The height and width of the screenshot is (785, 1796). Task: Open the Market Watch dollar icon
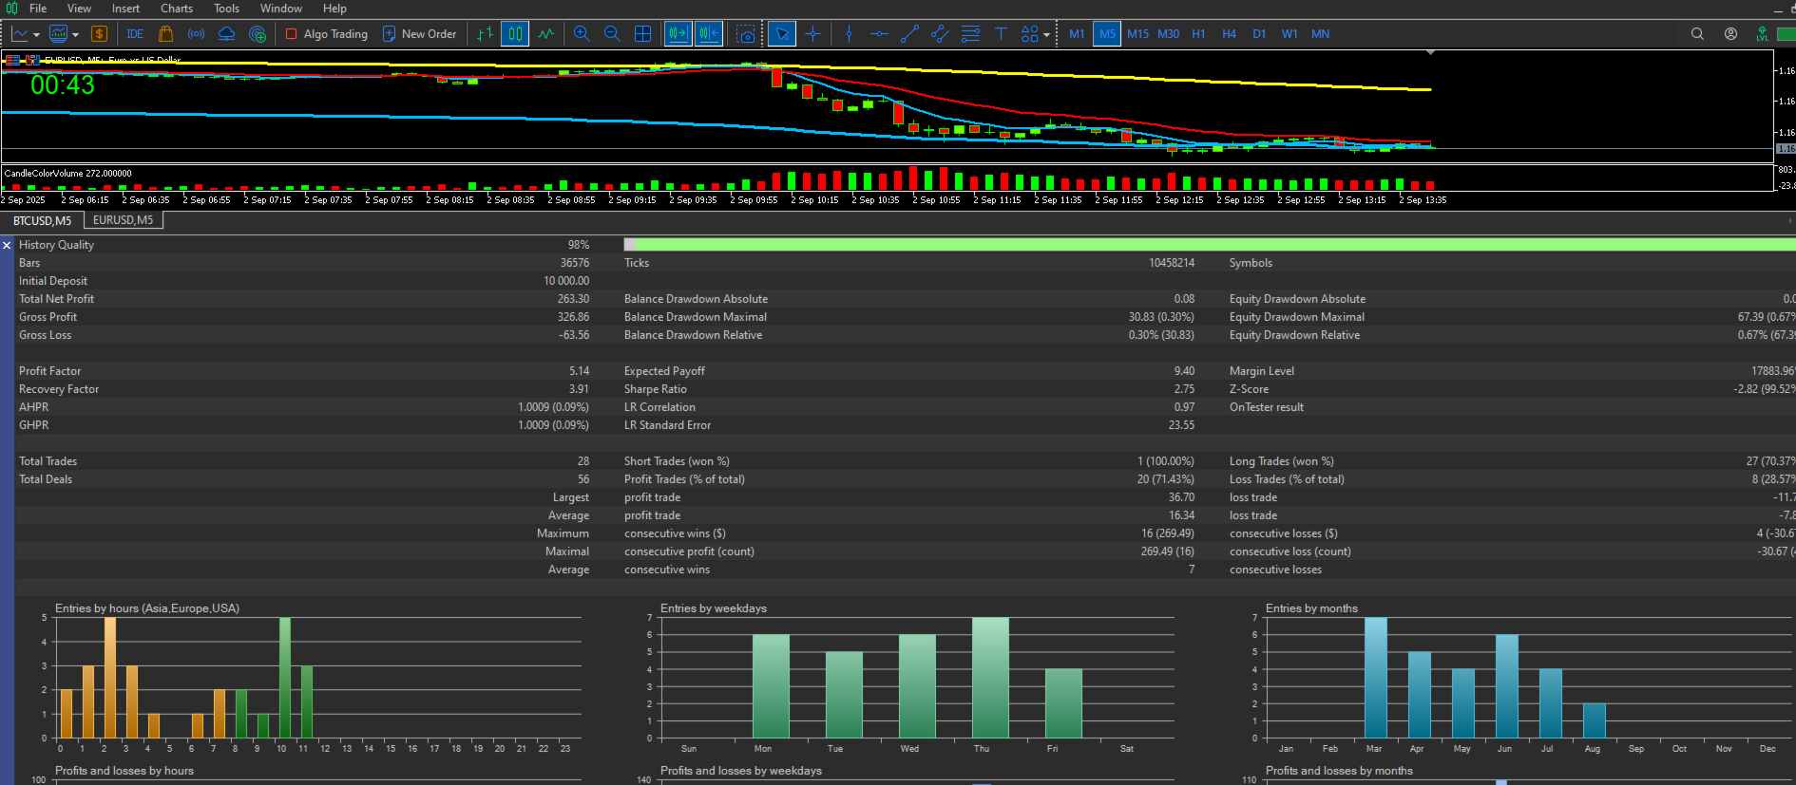pyautogui.click(x=99, y=34)
